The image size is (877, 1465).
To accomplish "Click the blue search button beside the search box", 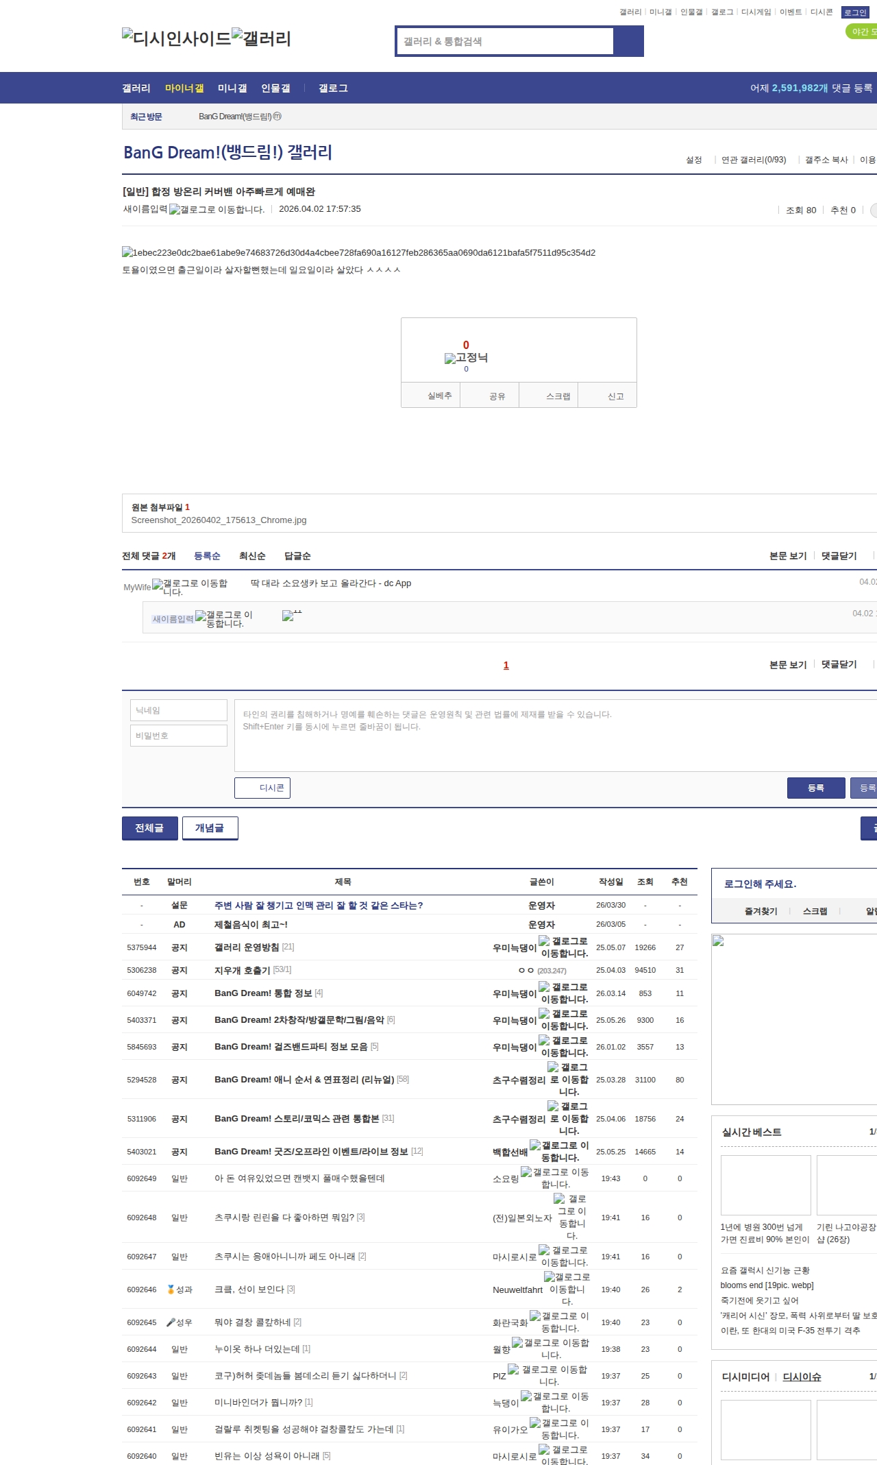I will coord(628,41).
